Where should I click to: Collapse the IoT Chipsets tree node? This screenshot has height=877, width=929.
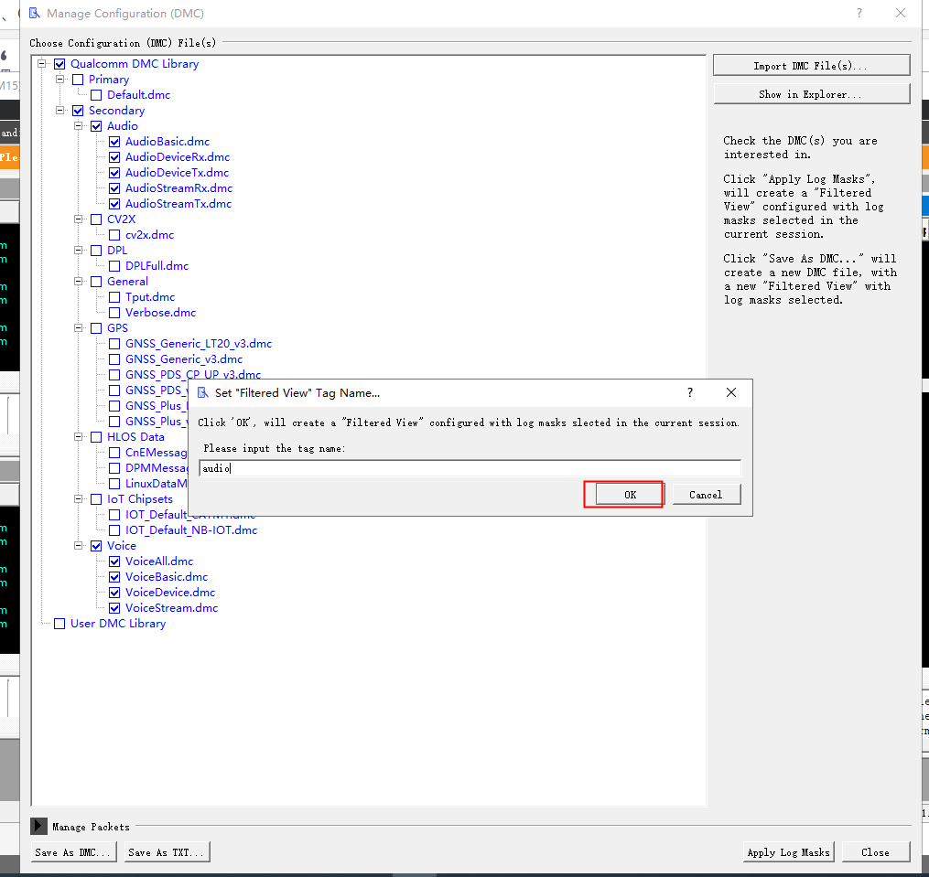click(x=78, y=498)
